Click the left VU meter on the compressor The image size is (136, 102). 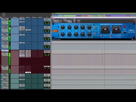pyautogui.click(x=105, y=29)
